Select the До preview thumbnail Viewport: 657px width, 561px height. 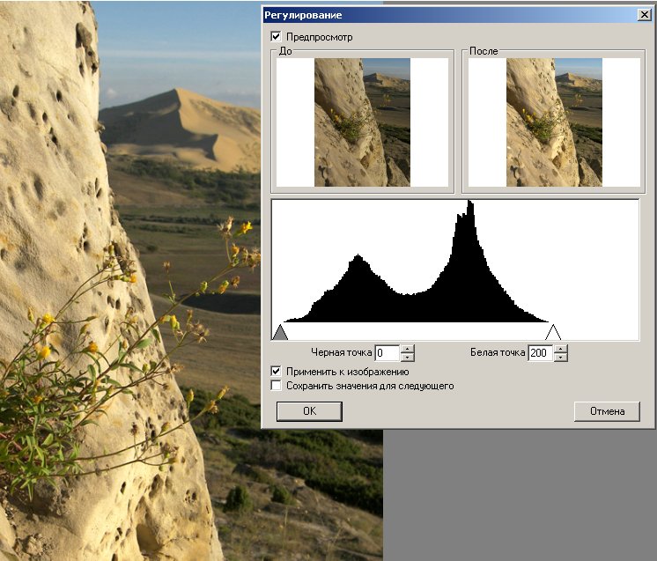pyautogui.click(x=362, y=122)
